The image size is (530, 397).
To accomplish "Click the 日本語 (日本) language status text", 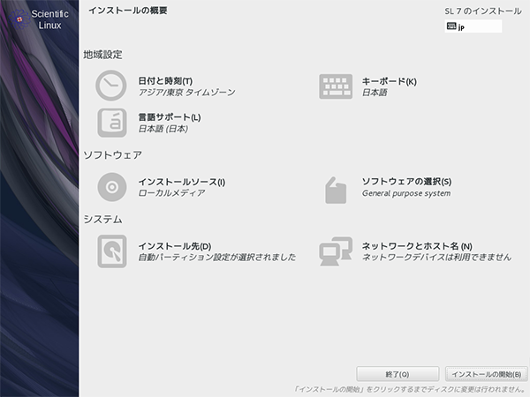I will [x=163, y=129].
